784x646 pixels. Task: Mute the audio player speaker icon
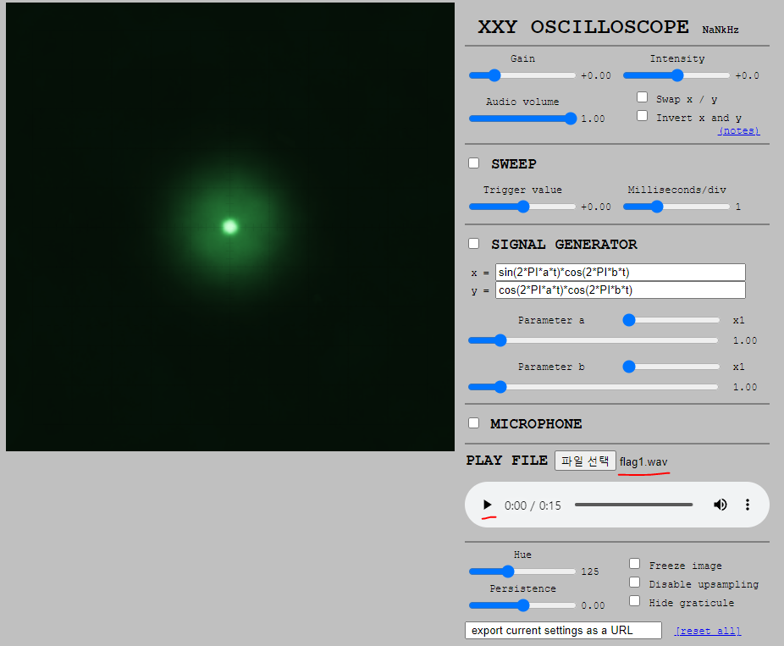coord(720,505)
